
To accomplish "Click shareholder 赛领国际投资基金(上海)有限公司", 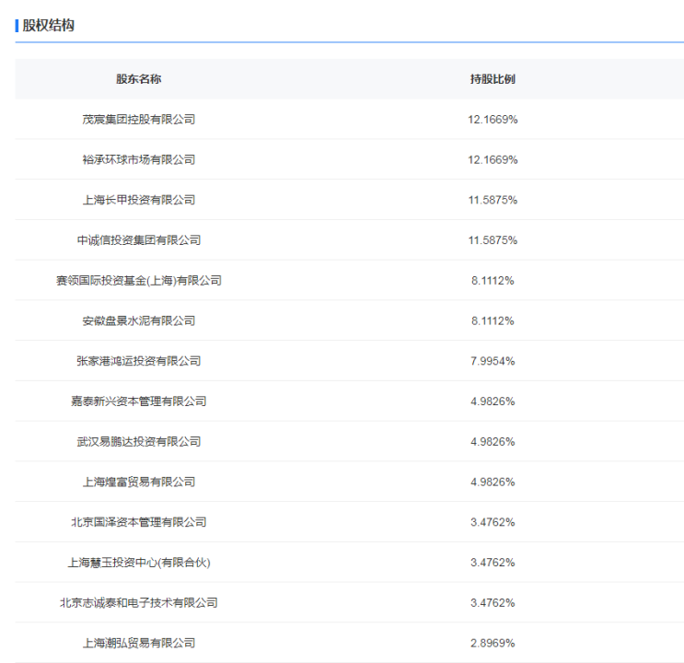I will click(139, 281).
